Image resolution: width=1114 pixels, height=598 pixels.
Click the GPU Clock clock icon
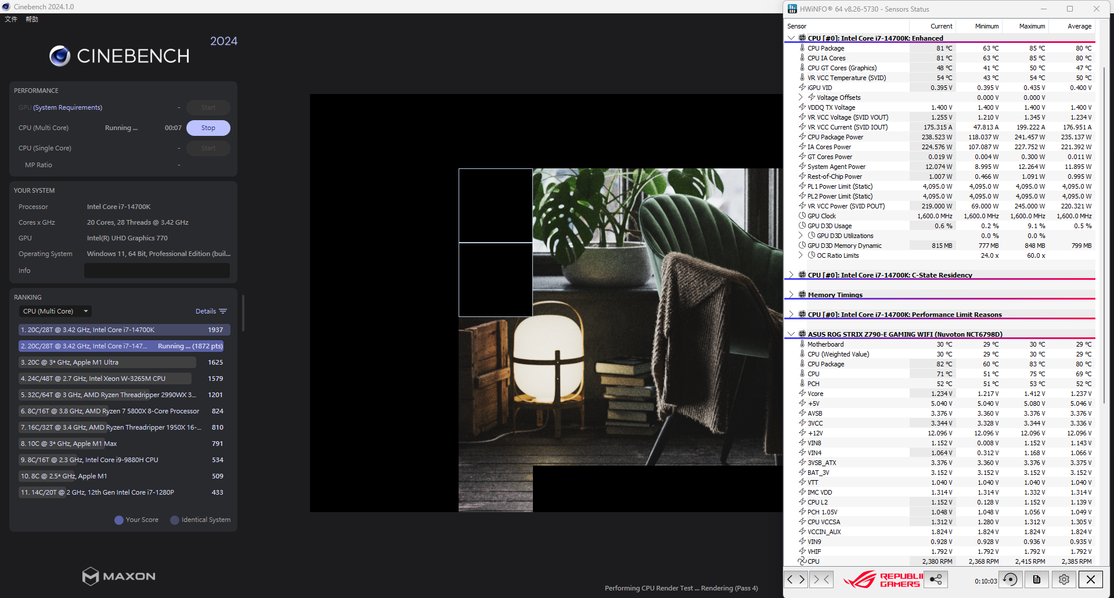tap(802, 216)
